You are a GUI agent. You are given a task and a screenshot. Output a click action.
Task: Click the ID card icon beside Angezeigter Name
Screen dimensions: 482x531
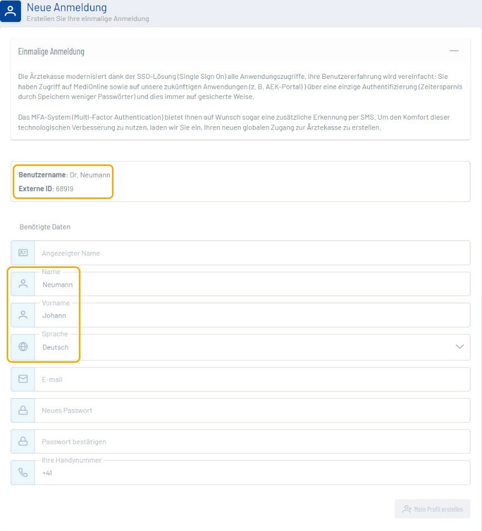[x=23, y=253]
